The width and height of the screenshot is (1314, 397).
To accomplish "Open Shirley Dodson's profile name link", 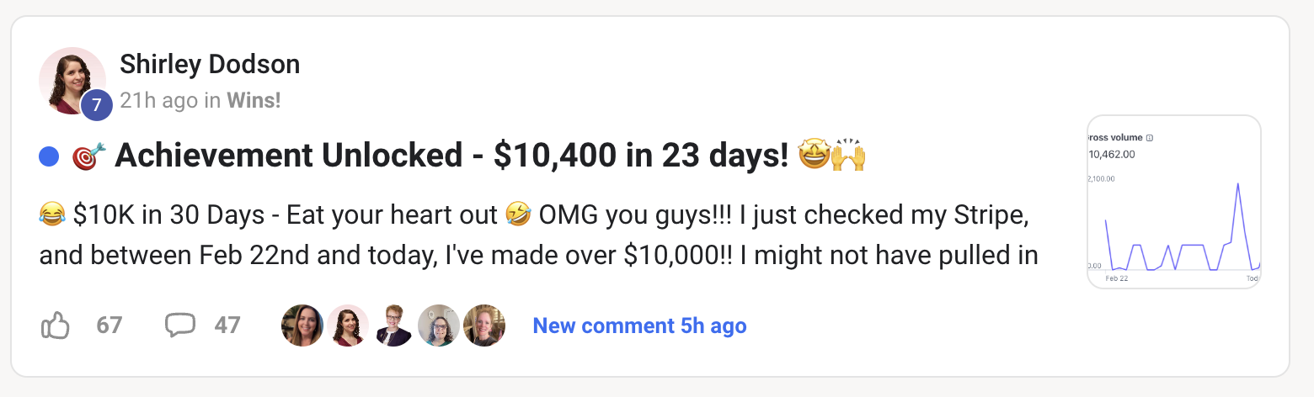I will (x=210, y=64).
